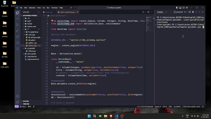Open the Extensions view

(x=17, y=37)
